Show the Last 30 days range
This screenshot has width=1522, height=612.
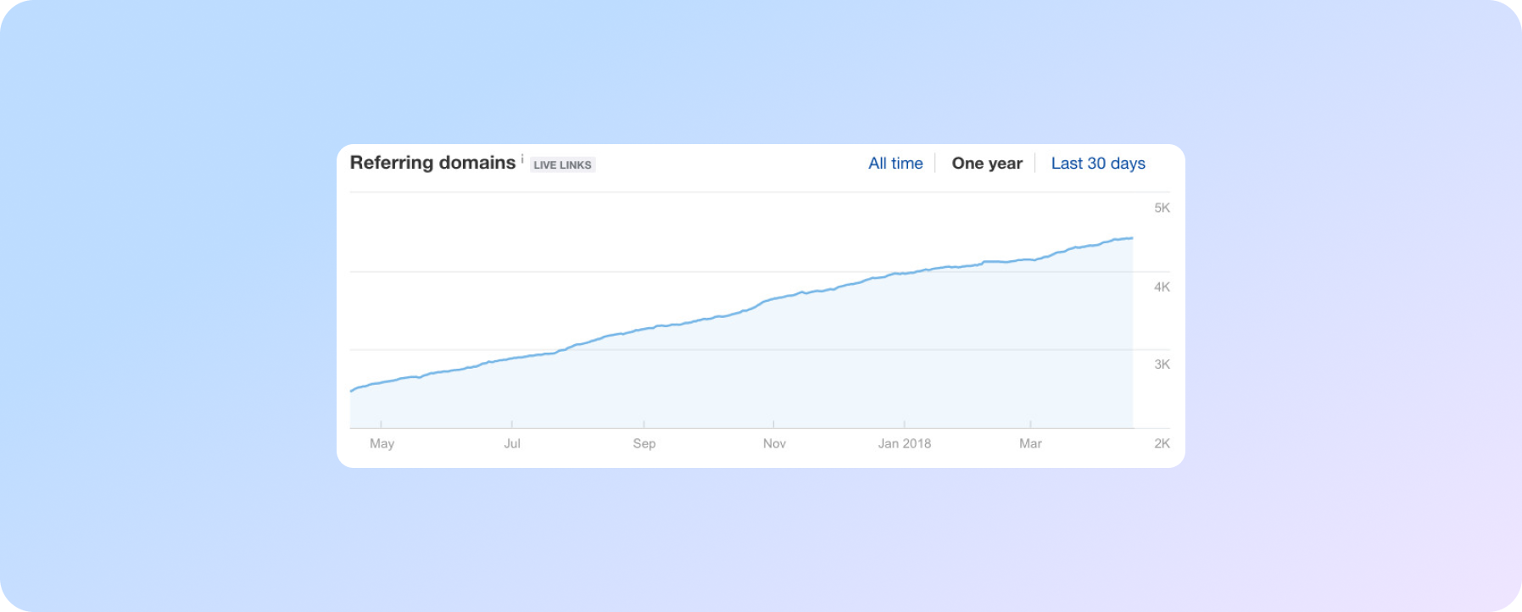click(1098, 164)
